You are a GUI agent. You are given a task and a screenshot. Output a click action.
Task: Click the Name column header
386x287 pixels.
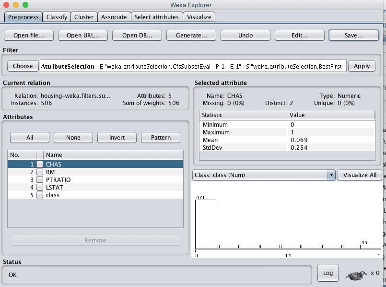click(x=113, y=155)
